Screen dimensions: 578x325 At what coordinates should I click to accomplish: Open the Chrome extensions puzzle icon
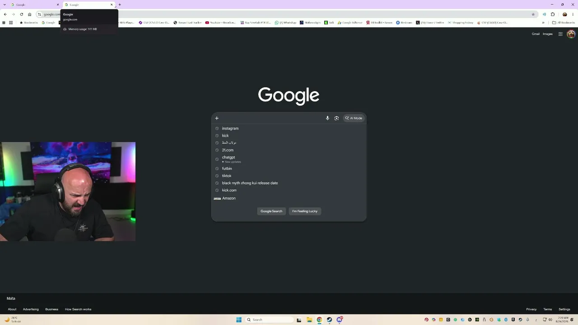click(553, 14)
